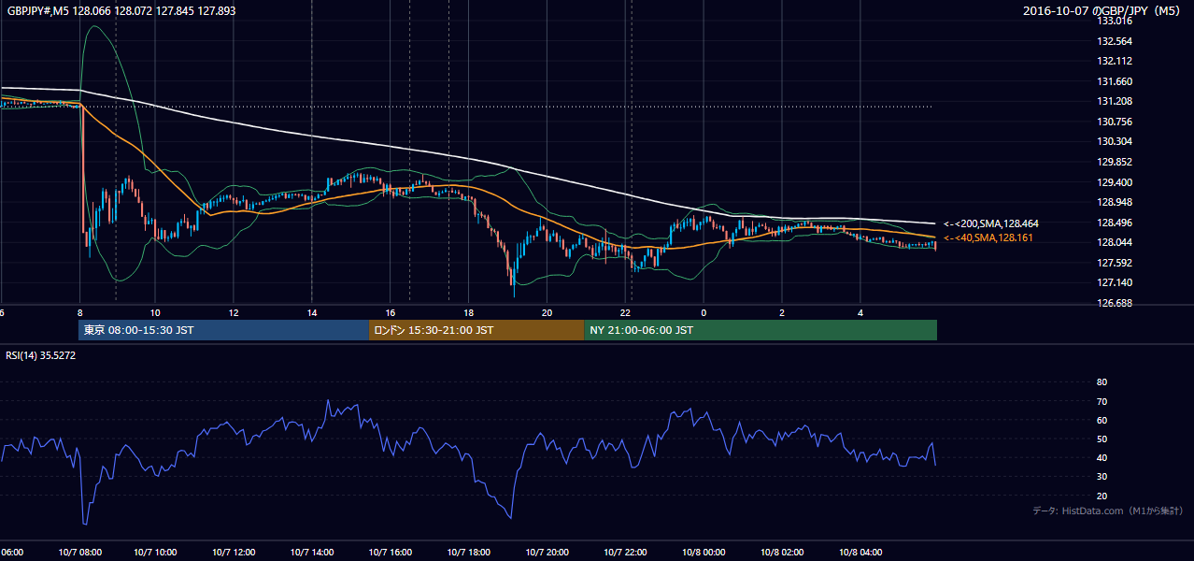1194x561 pixels.
Task: Click price axis value 128.496
Action: pyautogui.click(x=1115, y=223)
